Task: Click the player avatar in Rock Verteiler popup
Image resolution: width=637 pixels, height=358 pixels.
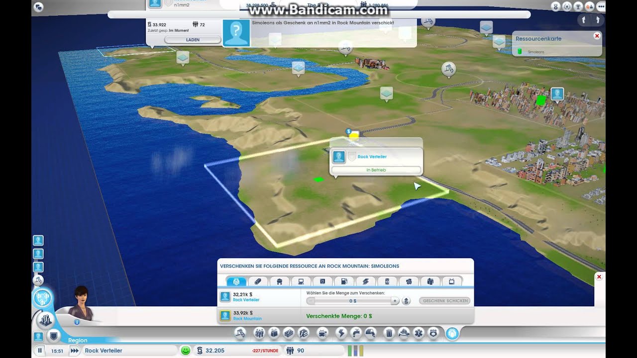Action: (339, 157)
